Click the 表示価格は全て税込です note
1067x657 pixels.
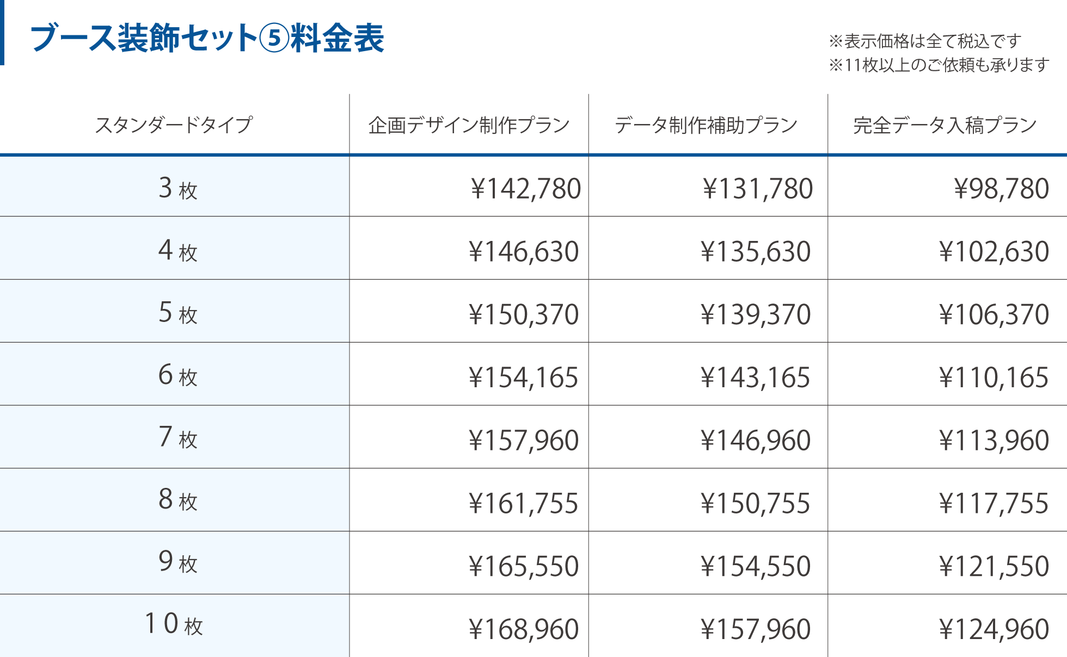pyautogui.click(x=924, y=41)
